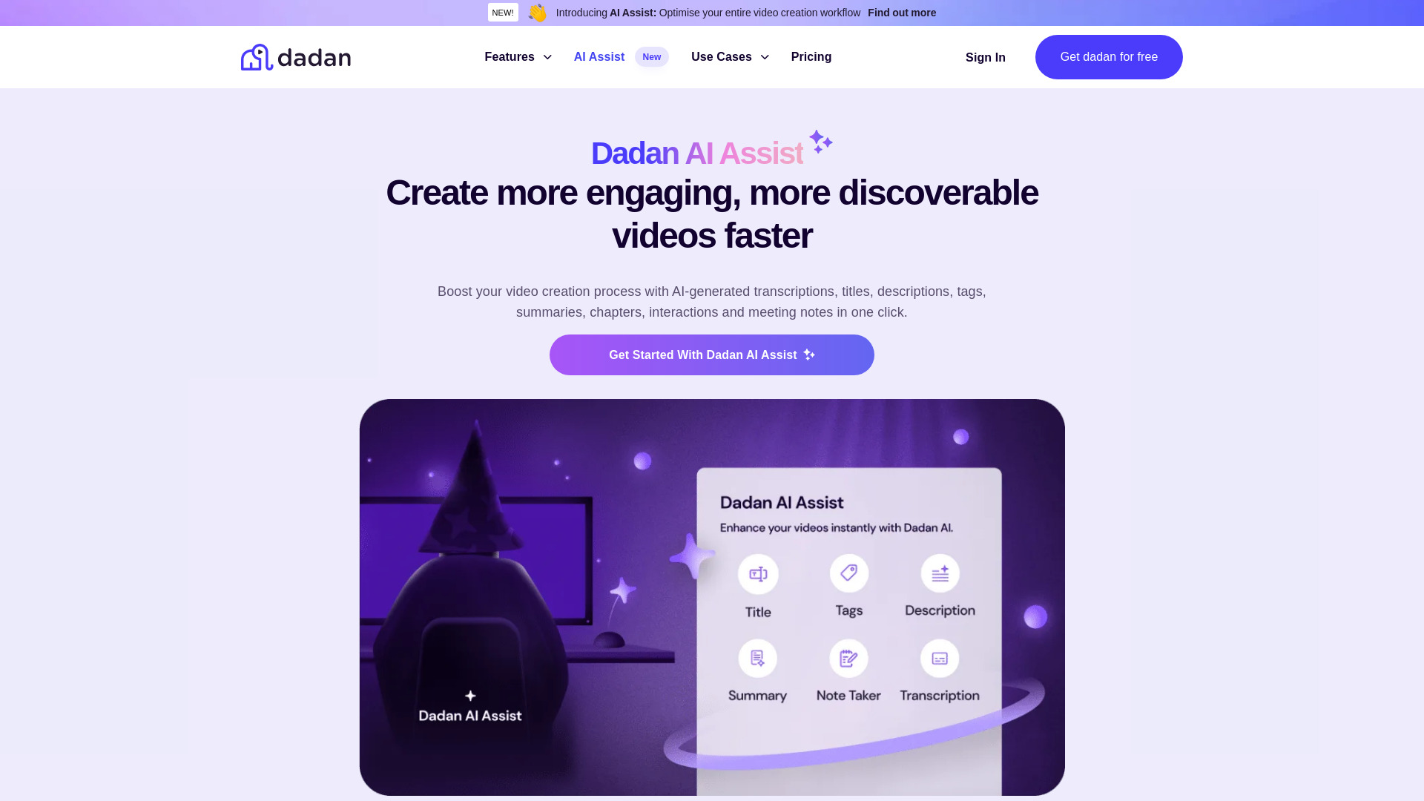Select the AI Assist nav tab
1424x801 pixels.
(599, 56)
